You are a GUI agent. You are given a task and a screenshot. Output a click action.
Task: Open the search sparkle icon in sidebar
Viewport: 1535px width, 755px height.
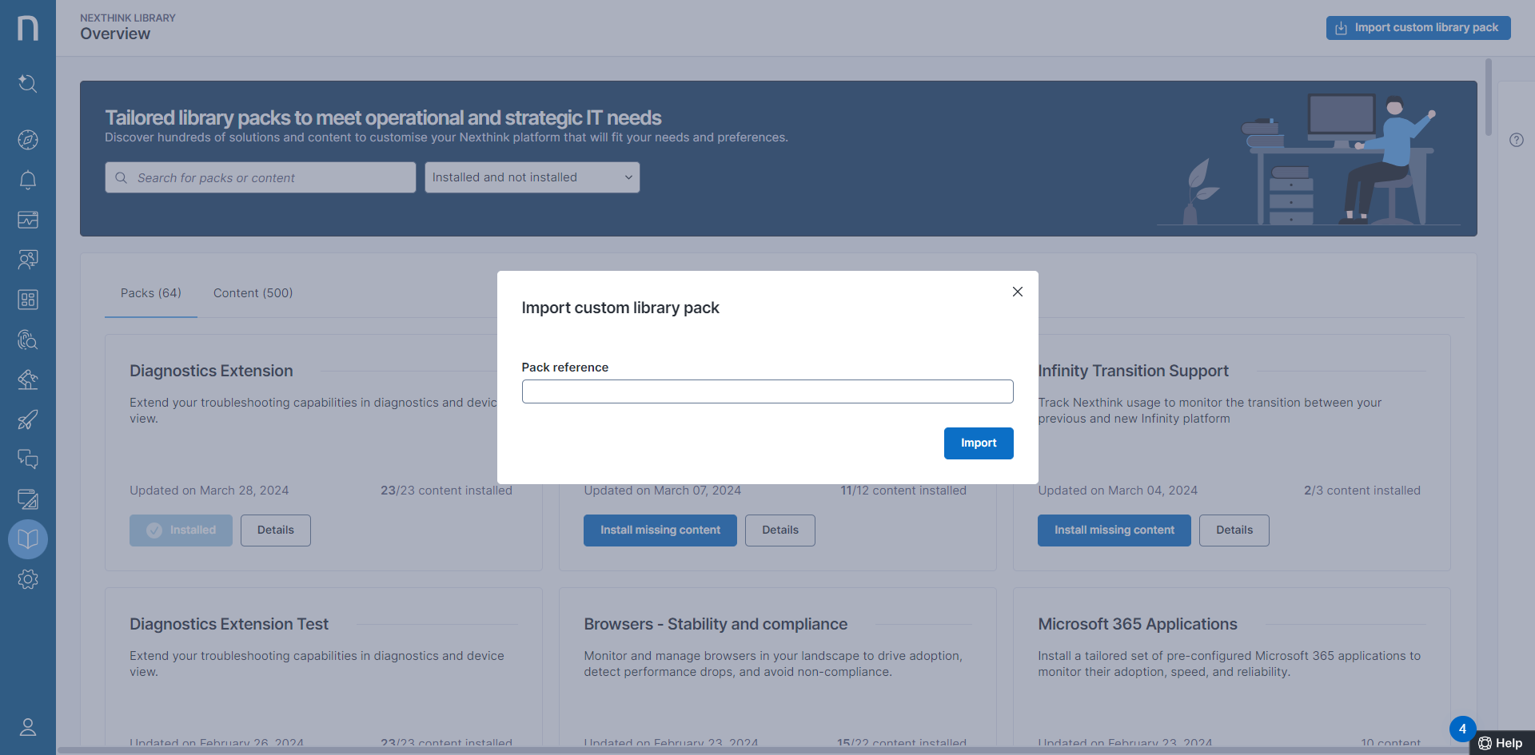click(x=28, y=83)
